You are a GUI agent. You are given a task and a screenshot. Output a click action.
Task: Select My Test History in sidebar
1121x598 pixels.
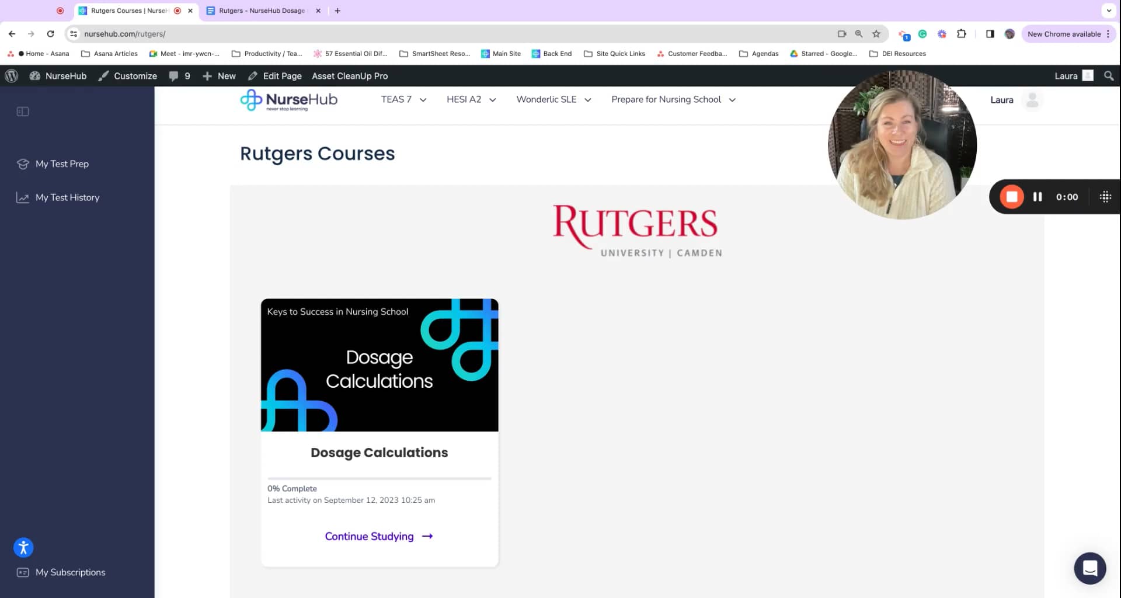pyautogui.click(x=68, y=197)
